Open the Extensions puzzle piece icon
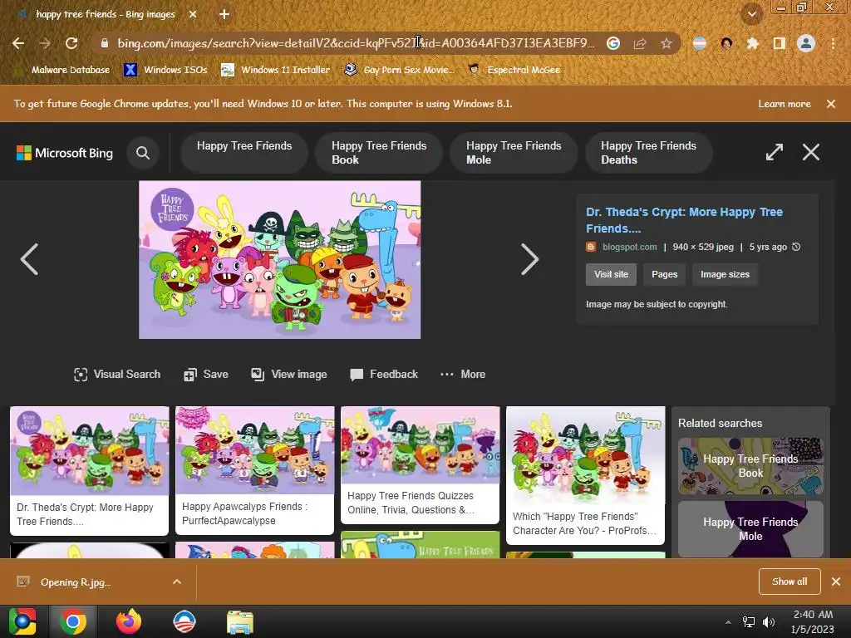851x638 pixels. coord(752,43)
